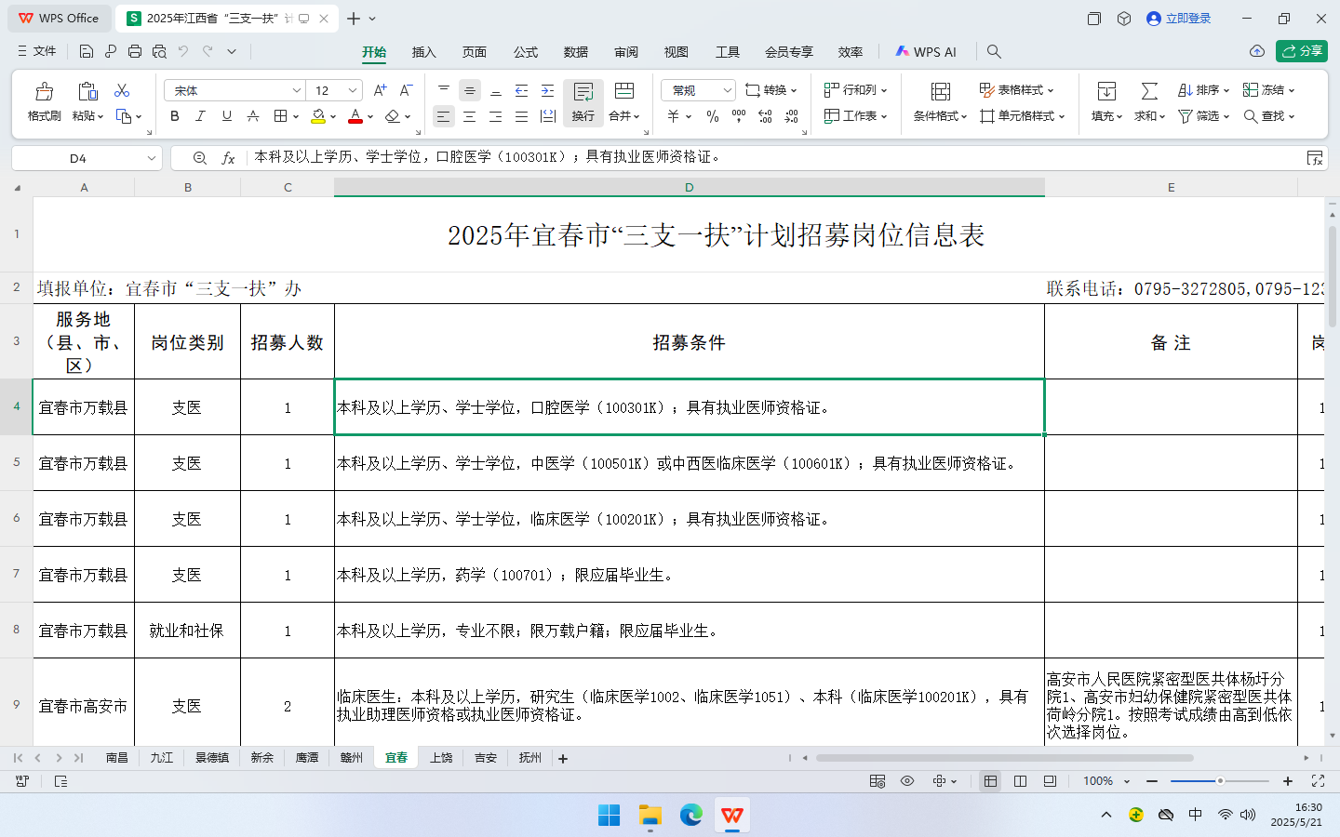The image size is (1340, 837).
Task: Click the Paste (粘贴) clipboard icon
Action: pos(87,91)
